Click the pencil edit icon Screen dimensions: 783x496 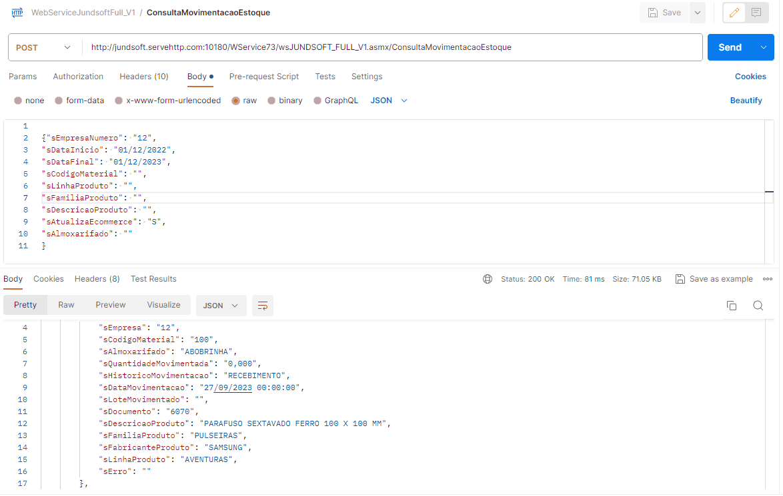point(734,13)
